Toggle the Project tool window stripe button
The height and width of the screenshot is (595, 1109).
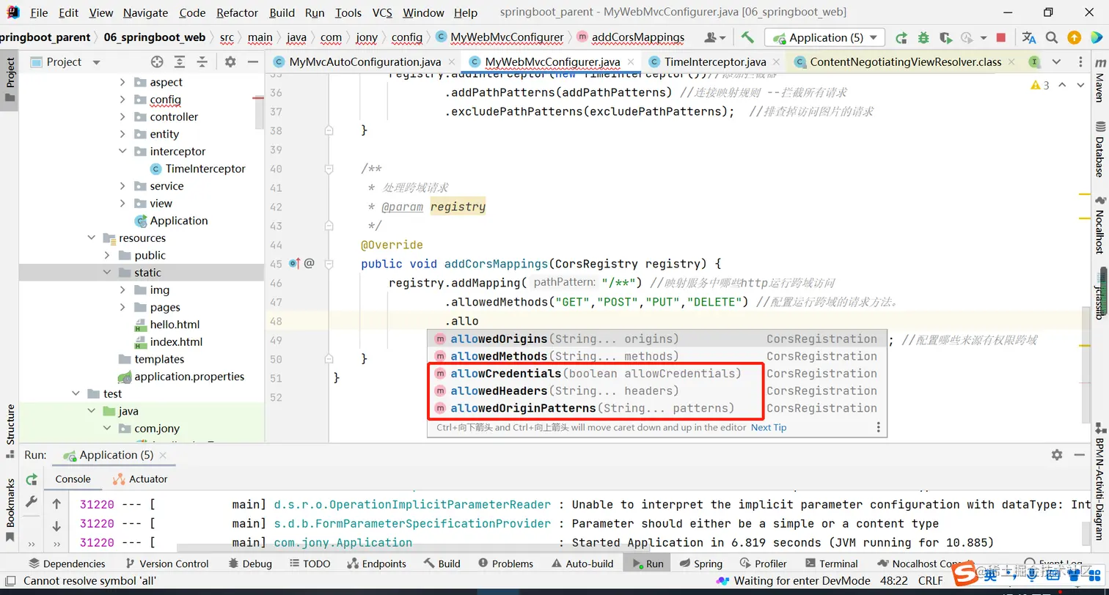pos(10,81)
